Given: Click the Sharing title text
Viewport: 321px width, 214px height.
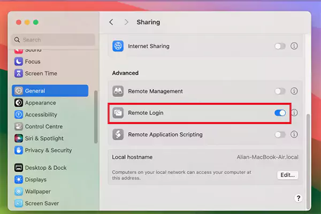Looking at the screenshot, I should tap(148, 22).
